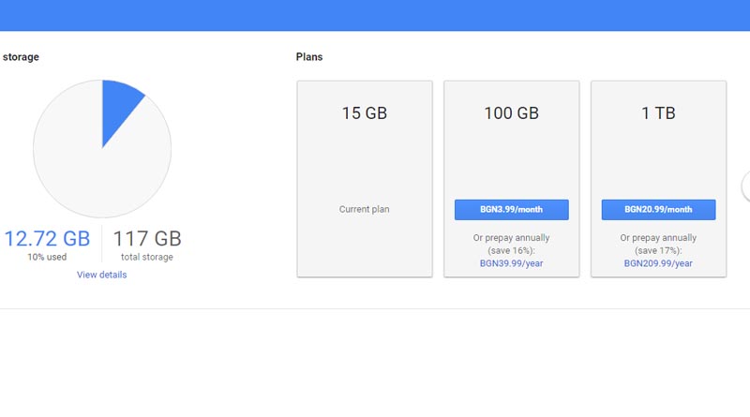The width and height of the screenshot is (750, 417).
Task: Click the storage section heading
Action: [21, 57]
